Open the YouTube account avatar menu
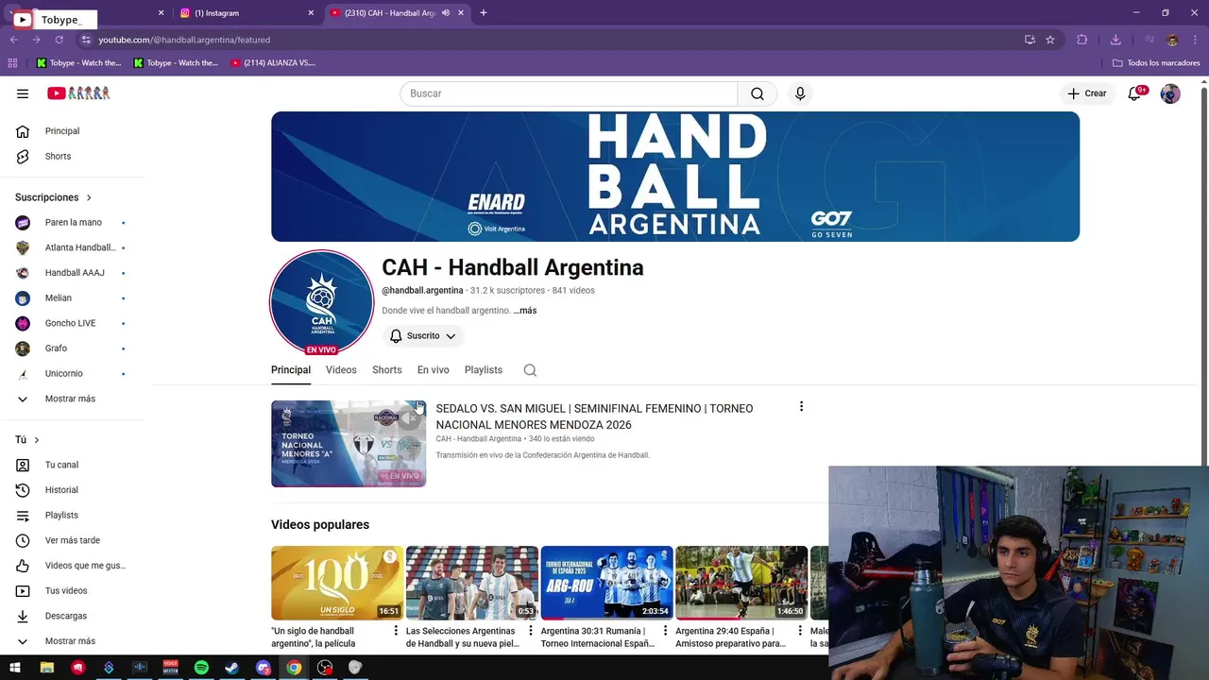 coord(1170,93)
